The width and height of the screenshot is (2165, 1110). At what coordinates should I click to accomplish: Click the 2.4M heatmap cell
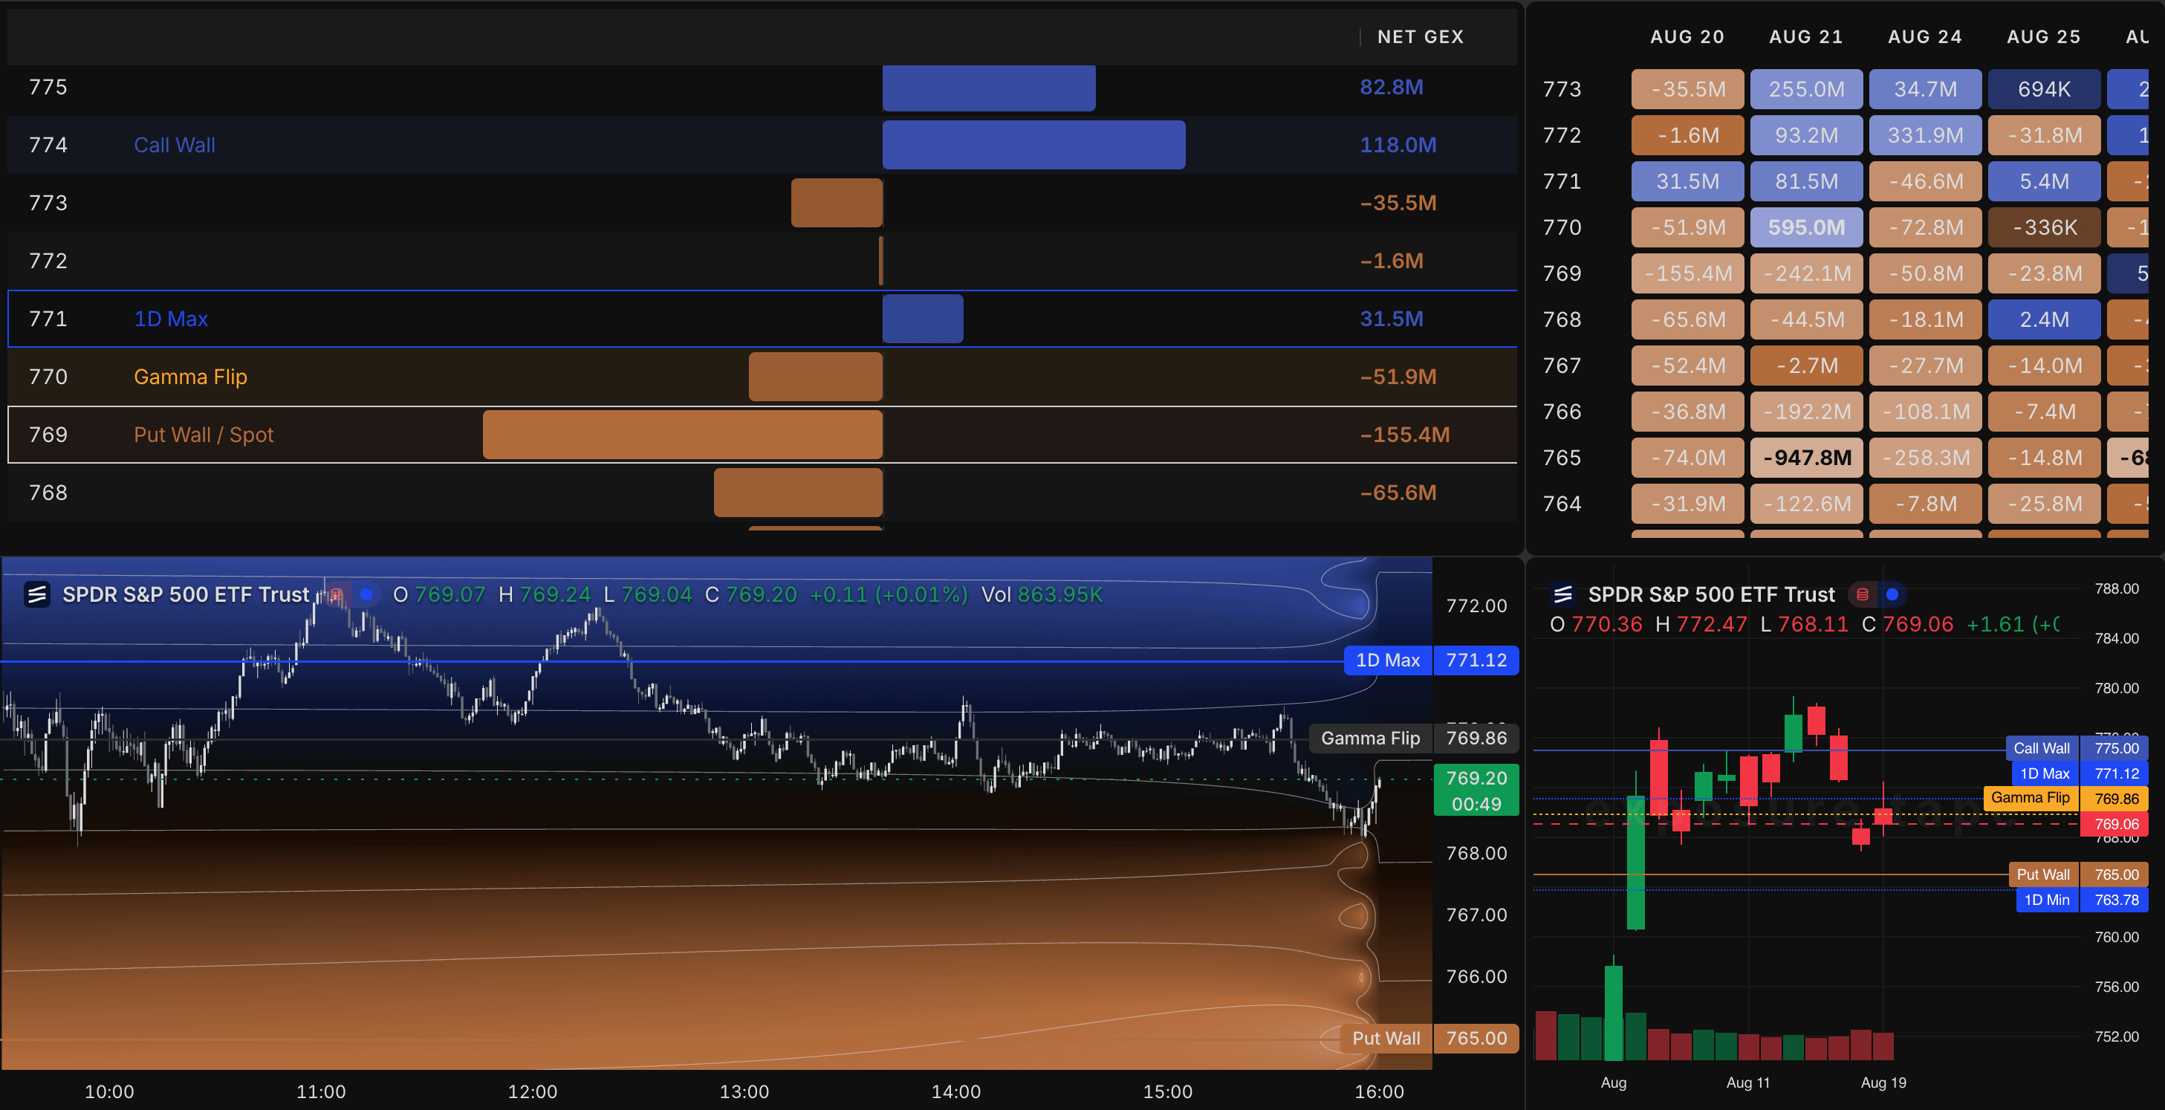[x=2044, y=320]
